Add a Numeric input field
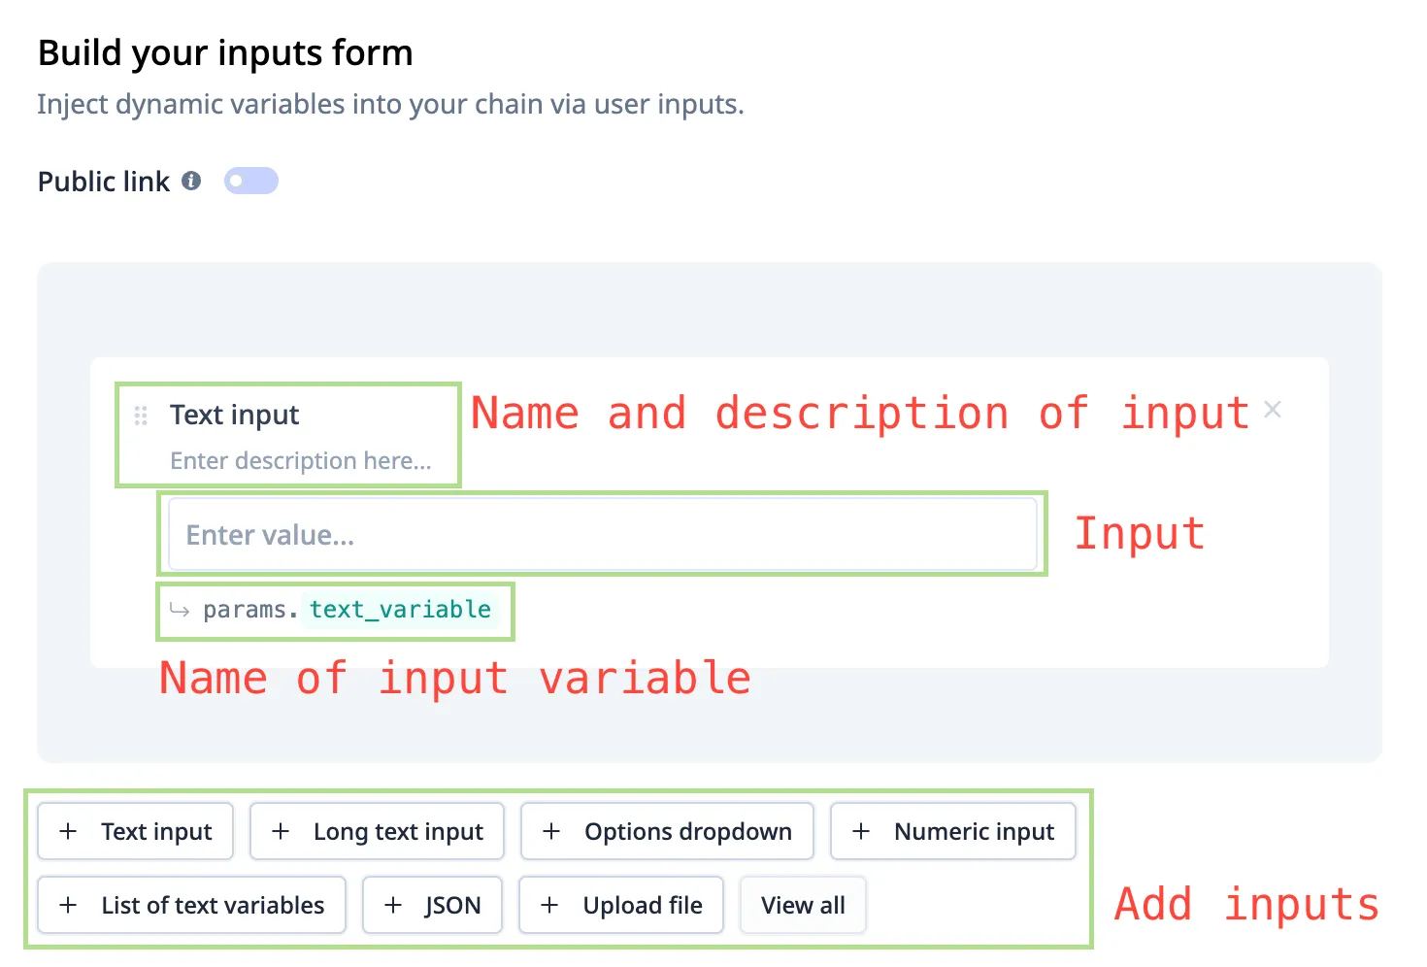This screenshot has height=967, width=1427. click(x=952, y=832)
